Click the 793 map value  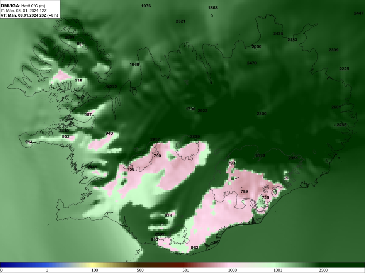pos(232,163)
